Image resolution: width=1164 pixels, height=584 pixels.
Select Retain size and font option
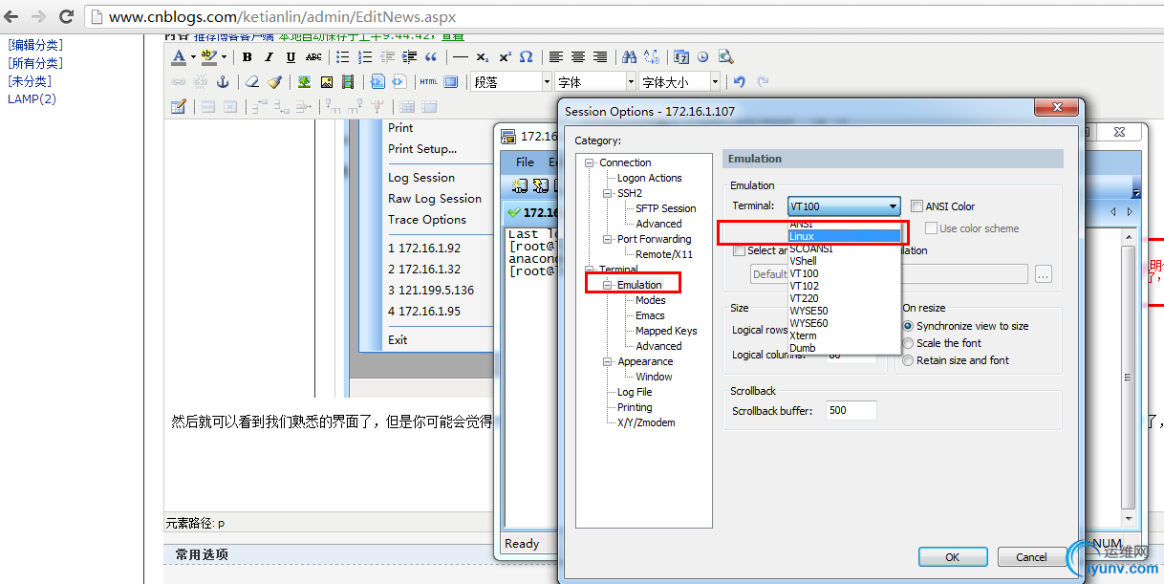(x=908, y=360)
